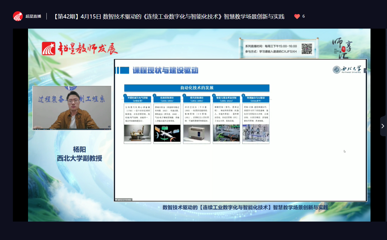Image resolution: width=387 pixels, height=240 pixels.
Task: Select the 现代控制理论 column header
Action: click(x=197, y=99)
